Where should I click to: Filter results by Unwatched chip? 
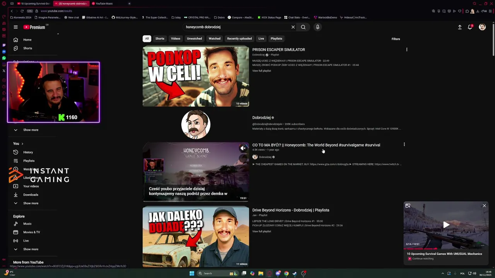pyautogui.click(x=195, y=39)
